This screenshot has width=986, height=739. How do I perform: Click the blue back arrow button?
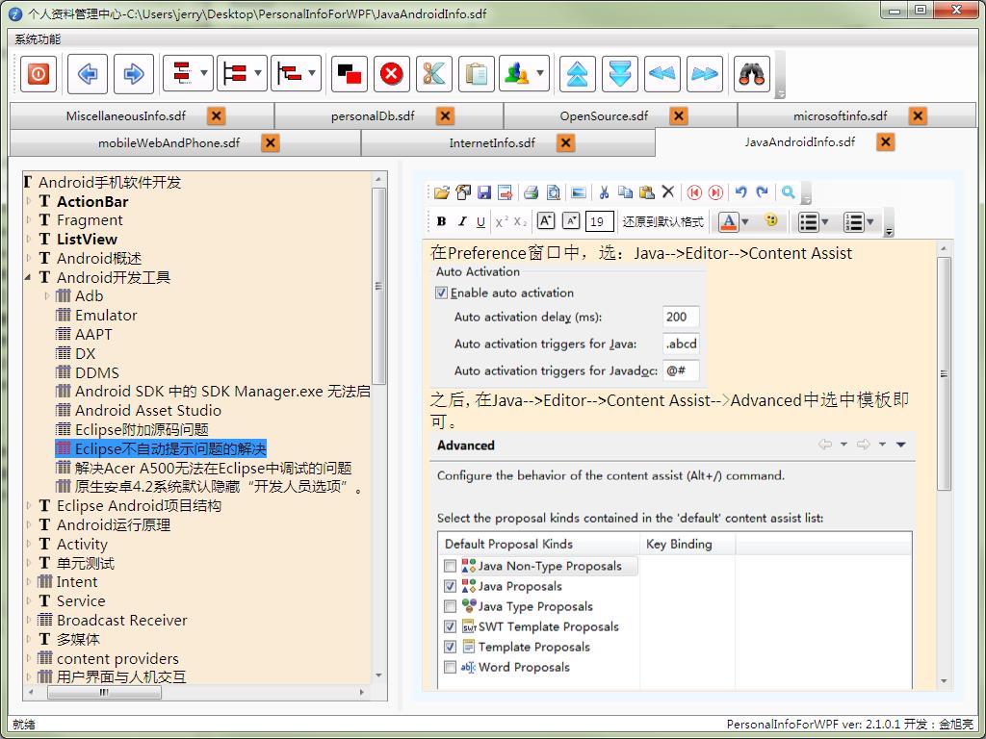(88, 73)
